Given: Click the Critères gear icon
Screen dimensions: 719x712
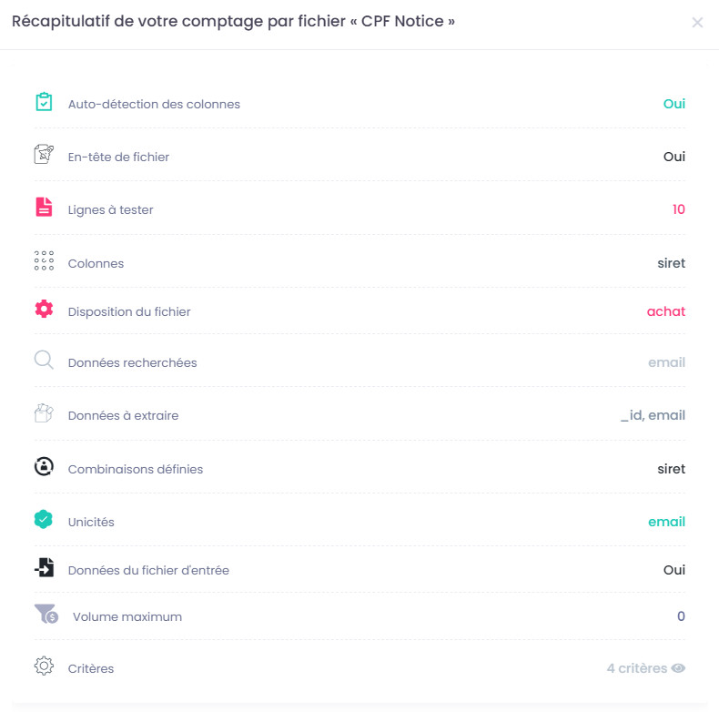Looking at the screenshot, I should pos(44,666).
